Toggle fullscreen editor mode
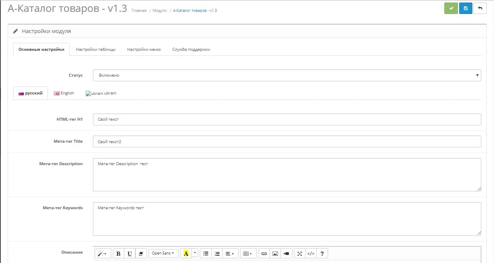494x263 pixels. [x=300, y=254]
